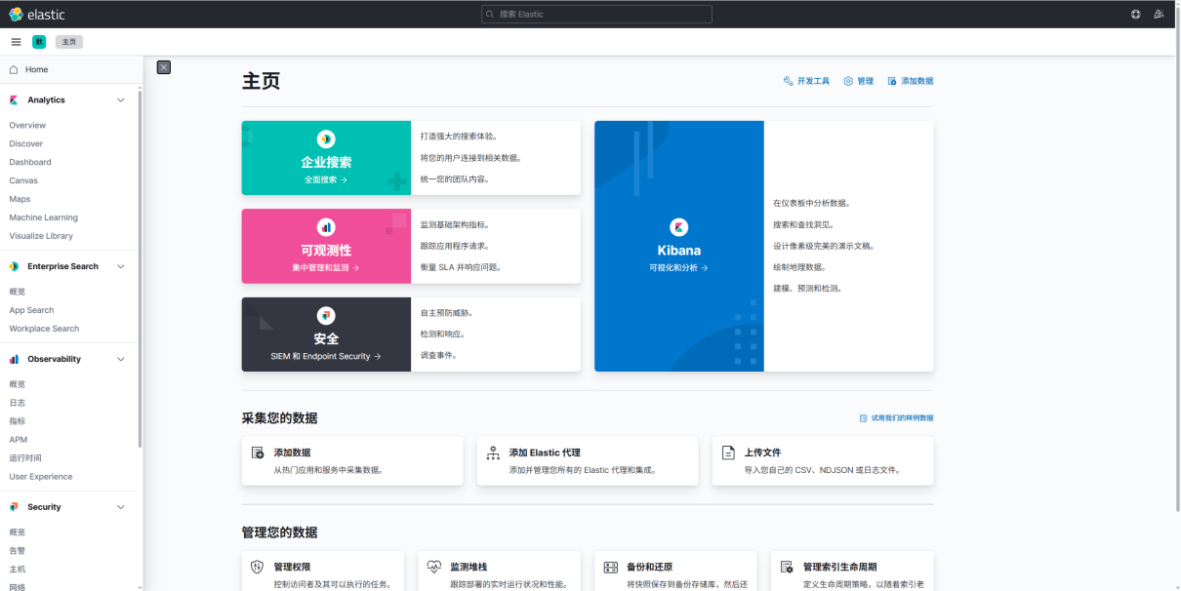Collapse the Observability section chevron
The image size is (1181, 591).
121,359
